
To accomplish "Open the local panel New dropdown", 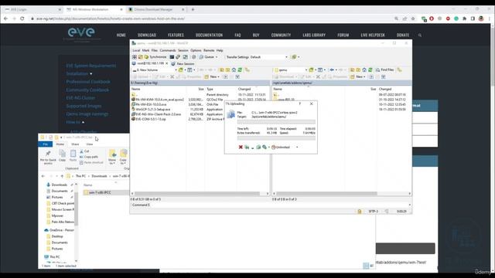I will (212, 76).
